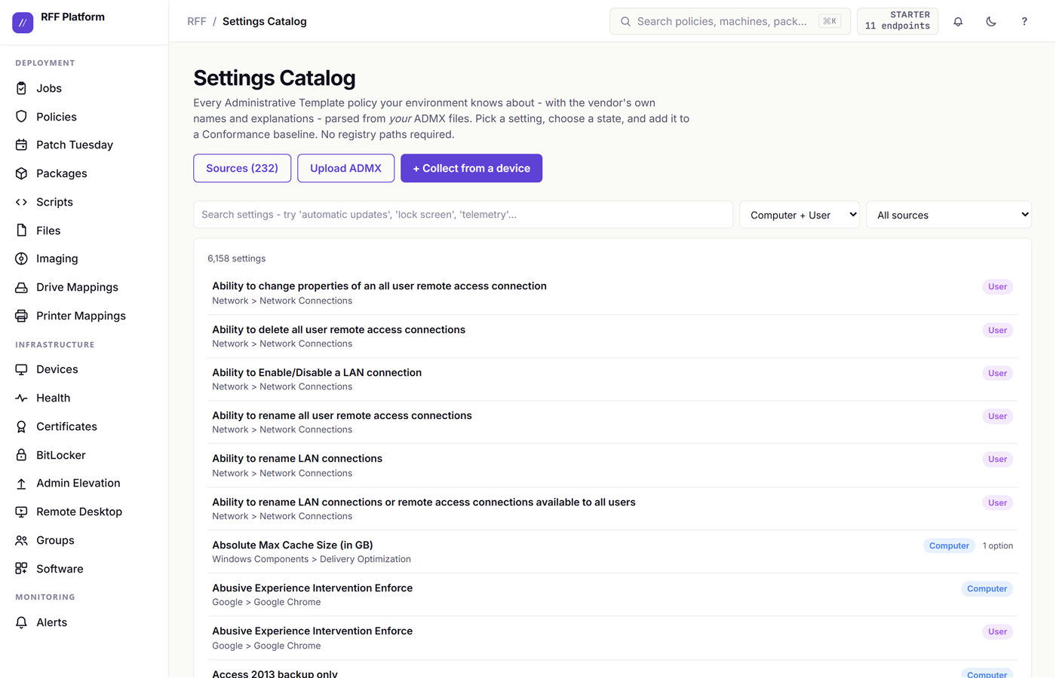
Task: Click the global search policies box
Action: (730, 21)
